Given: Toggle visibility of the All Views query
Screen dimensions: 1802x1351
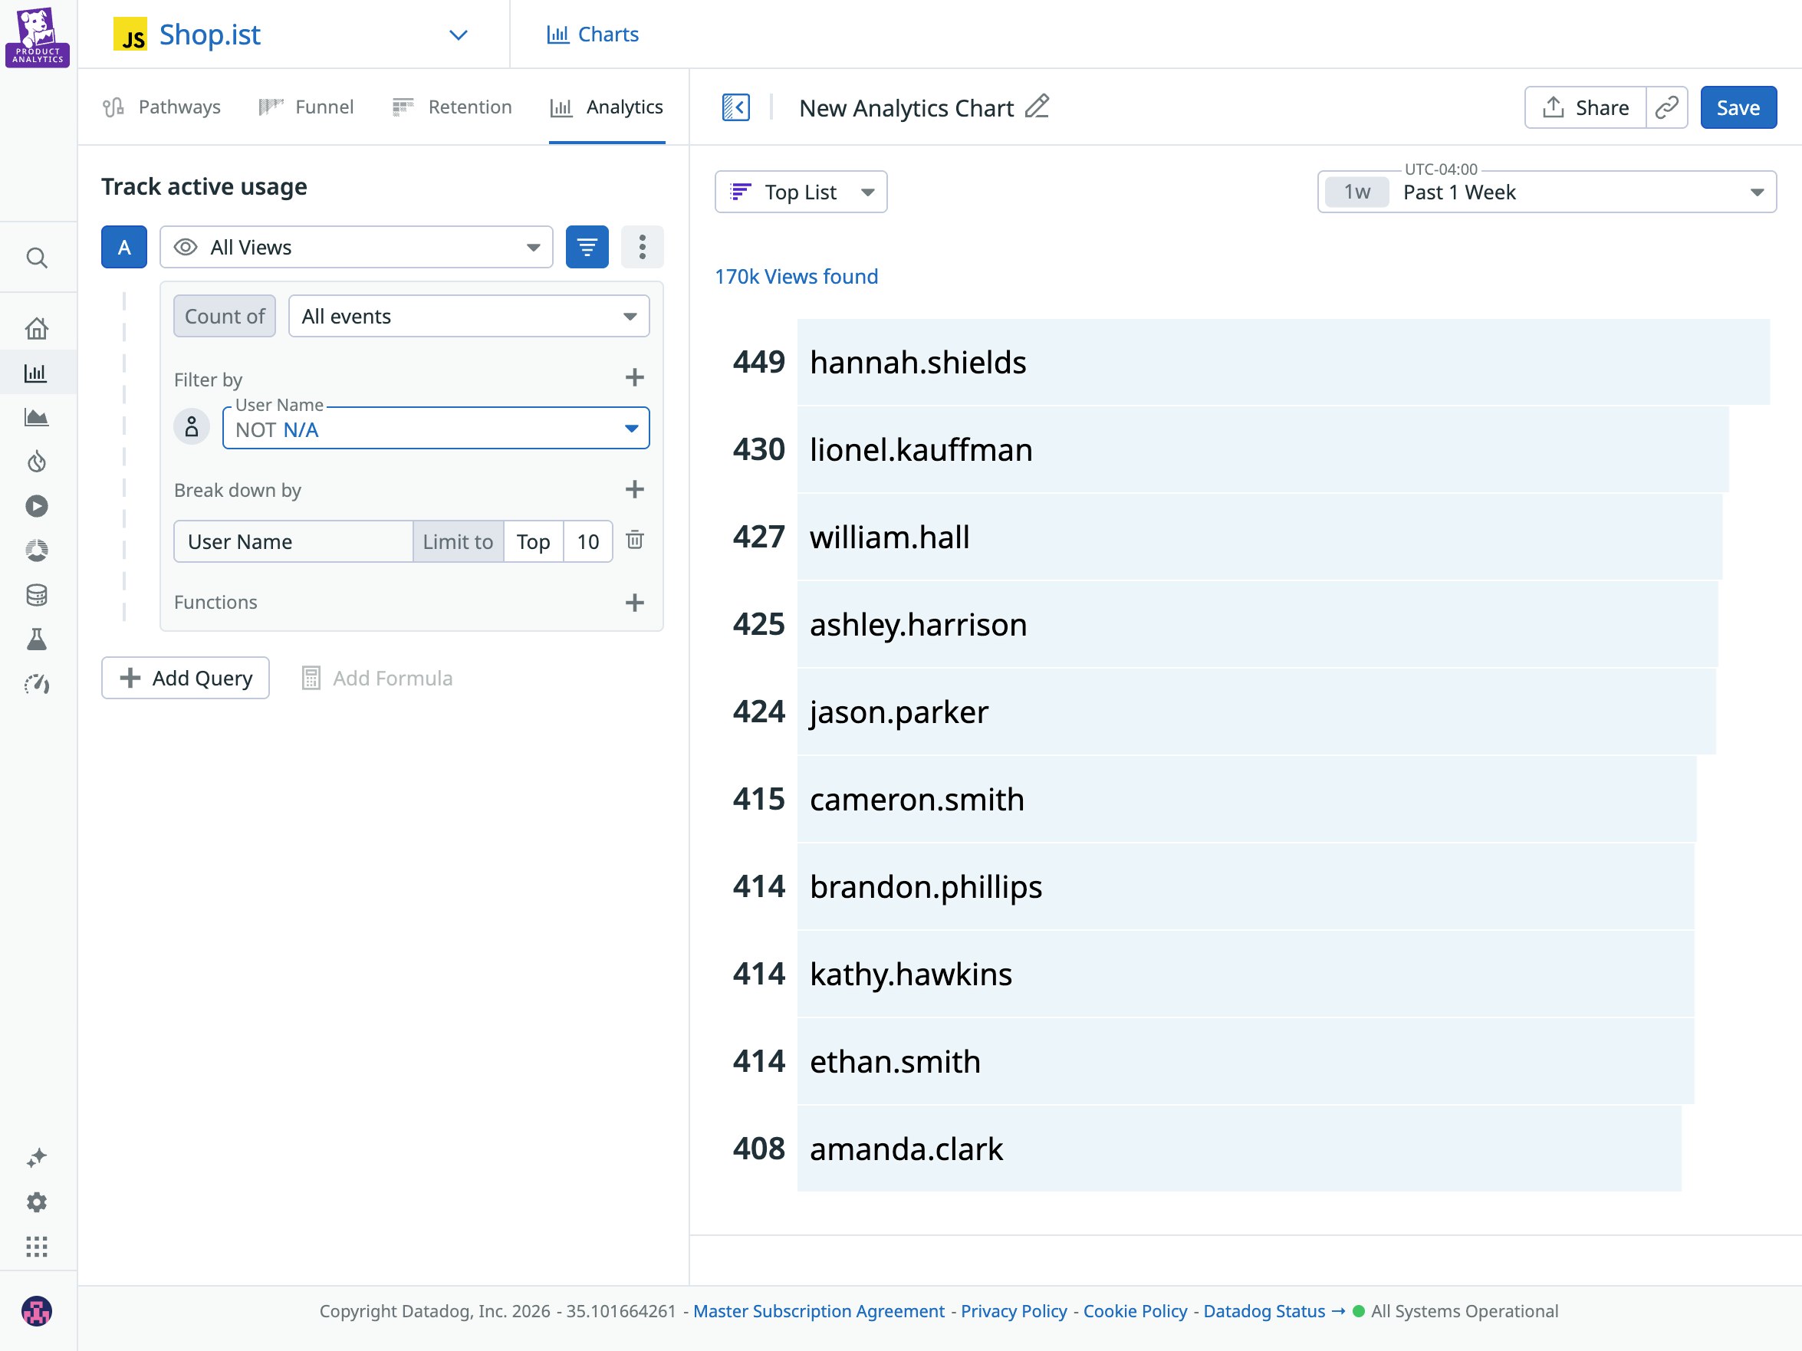Looking at the screenshot, I should [x=186, y=247].
